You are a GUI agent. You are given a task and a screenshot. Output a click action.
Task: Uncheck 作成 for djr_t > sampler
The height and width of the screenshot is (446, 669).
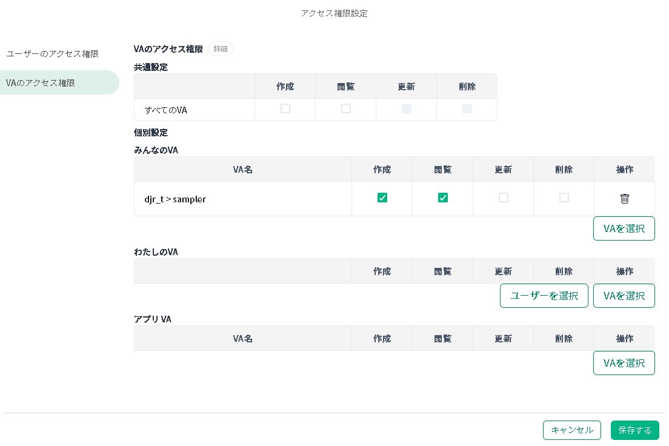tap(382, 198)
